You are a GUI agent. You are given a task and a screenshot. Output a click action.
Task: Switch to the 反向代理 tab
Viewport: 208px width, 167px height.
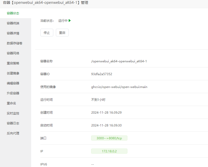click(13, 133)
